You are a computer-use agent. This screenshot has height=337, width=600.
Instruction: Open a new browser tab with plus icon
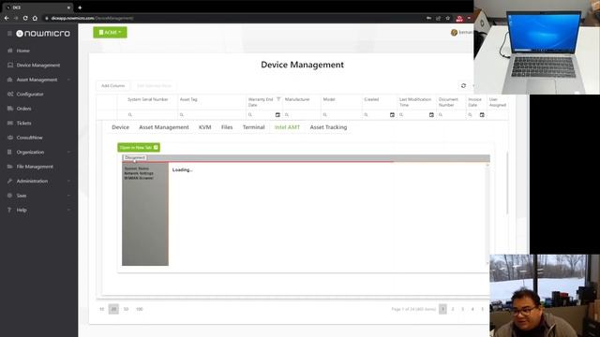point(80,7)
